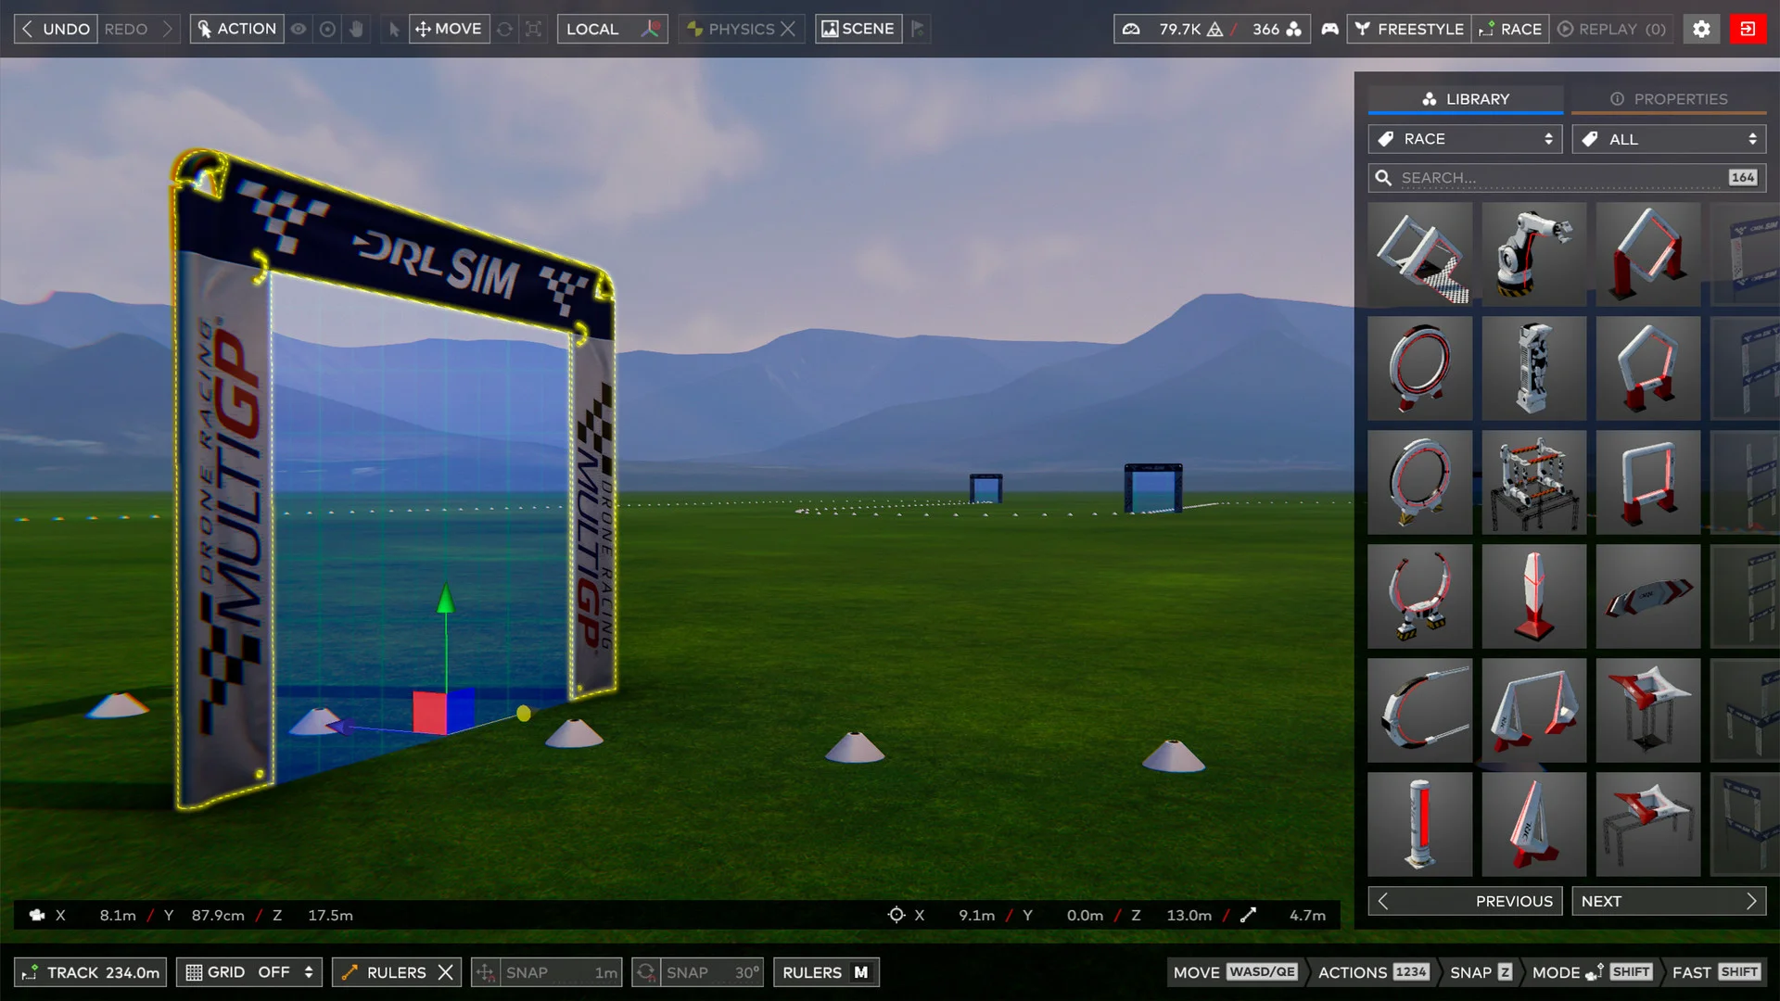Toggle Grid OFF setting at bottom left
Screen dimensions: 1780x1001
click(x=248, y=972)
